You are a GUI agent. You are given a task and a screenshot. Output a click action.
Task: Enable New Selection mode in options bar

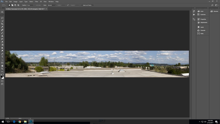10,5
